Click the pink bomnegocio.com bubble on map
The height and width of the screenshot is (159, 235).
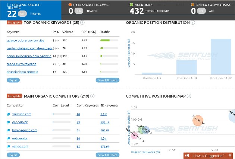coord(134,136)
